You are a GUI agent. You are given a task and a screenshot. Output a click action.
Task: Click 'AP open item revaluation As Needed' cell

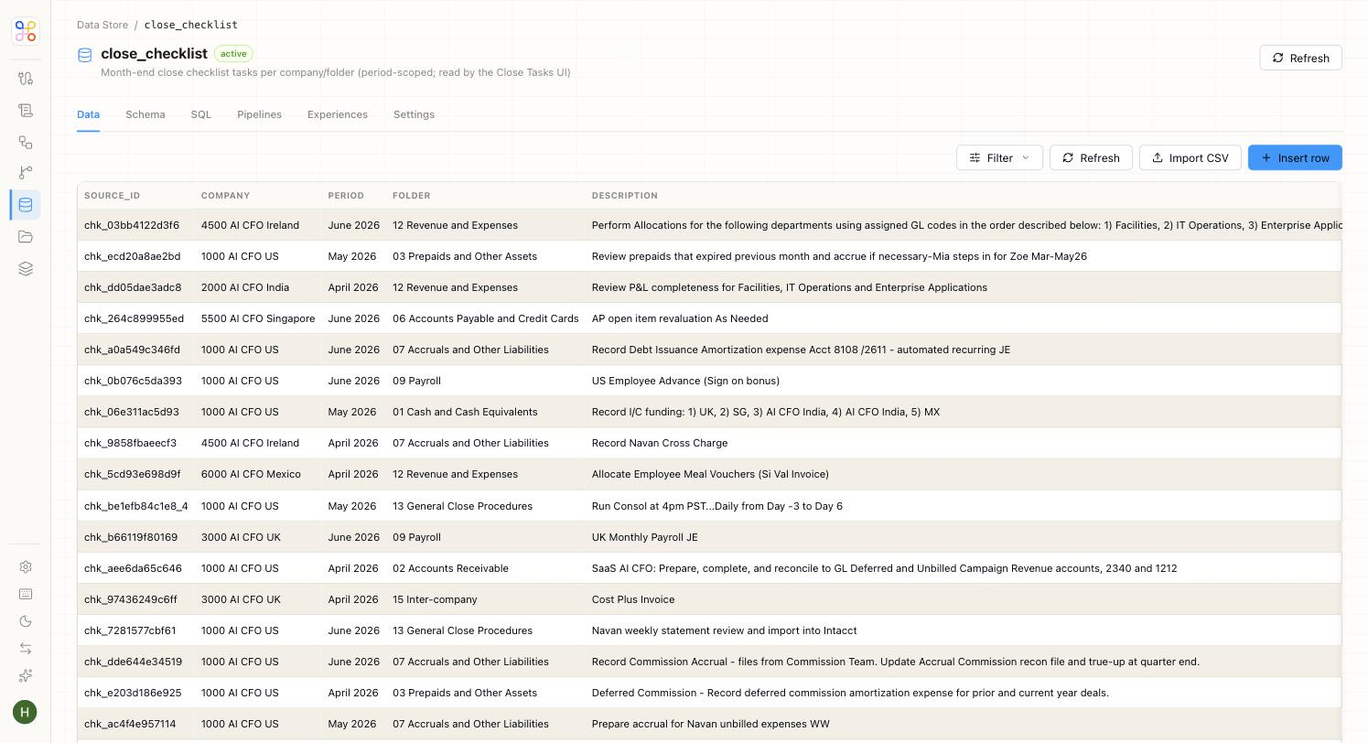[680, 318]
